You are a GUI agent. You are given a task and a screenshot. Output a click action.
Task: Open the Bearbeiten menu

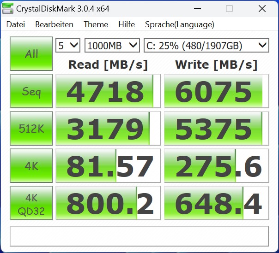[54, 24]
